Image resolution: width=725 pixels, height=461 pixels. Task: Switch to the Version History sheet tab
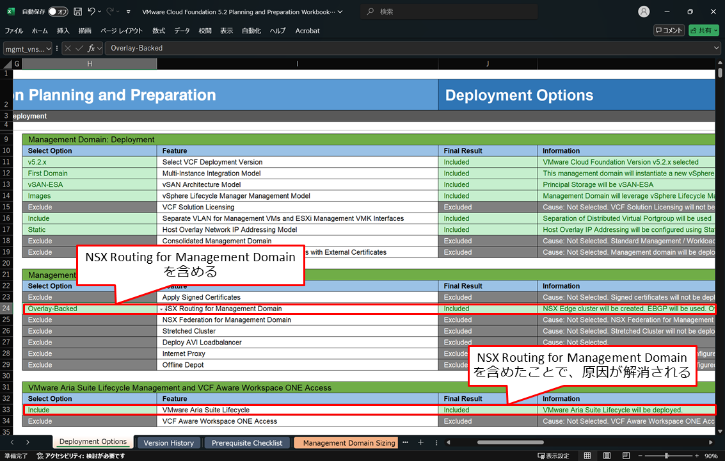(169, 443)
